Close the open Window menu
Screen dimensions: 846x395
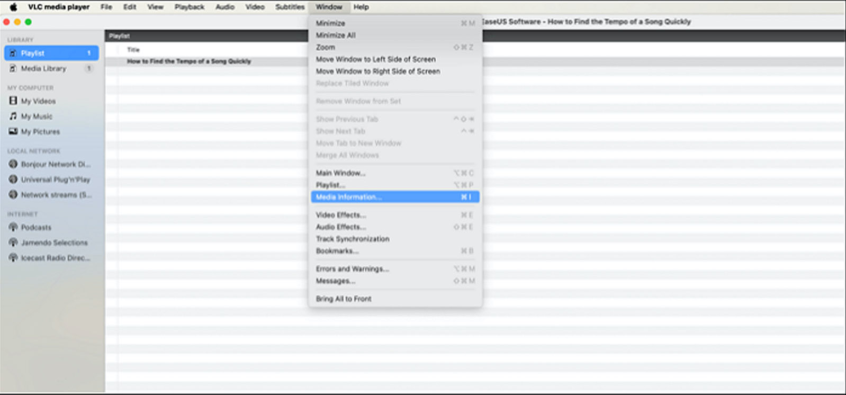[x=329, y=7]
